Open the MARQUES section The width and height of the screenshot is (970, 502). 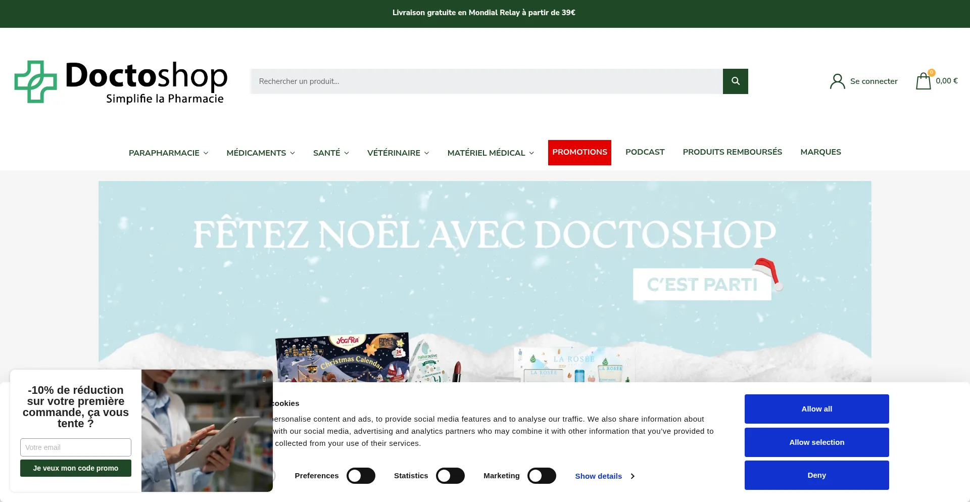(x=820, y=152)
